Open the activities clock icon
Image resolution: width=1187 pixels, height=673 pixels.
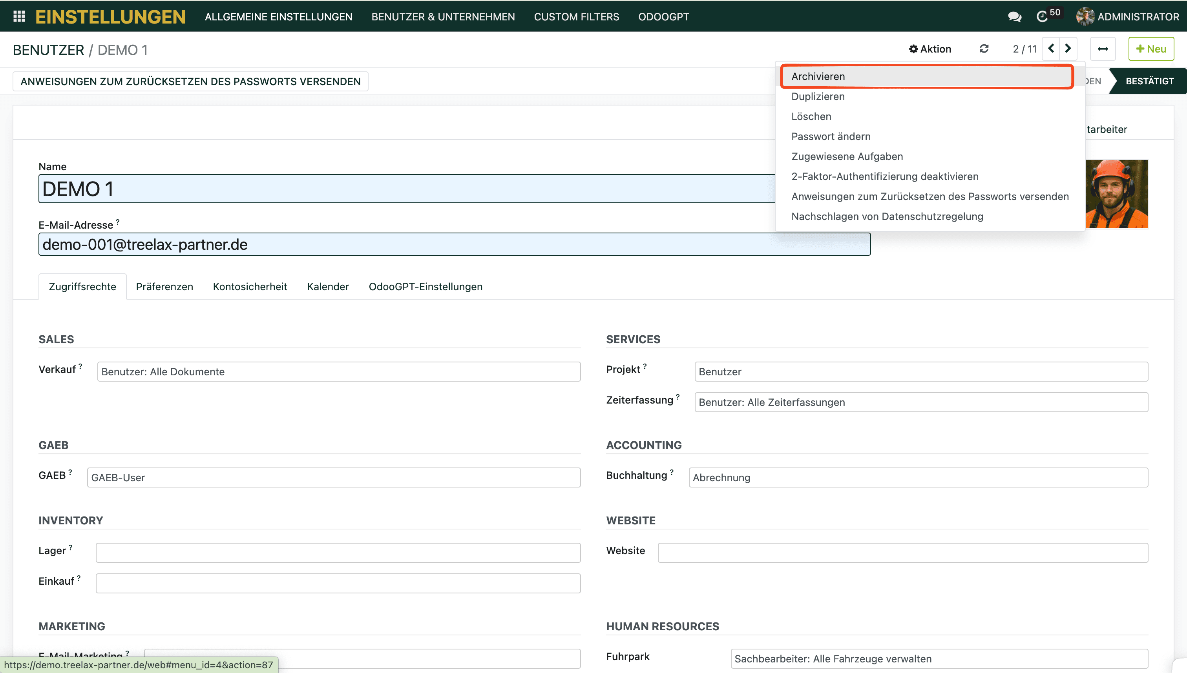coord(1042,16)
